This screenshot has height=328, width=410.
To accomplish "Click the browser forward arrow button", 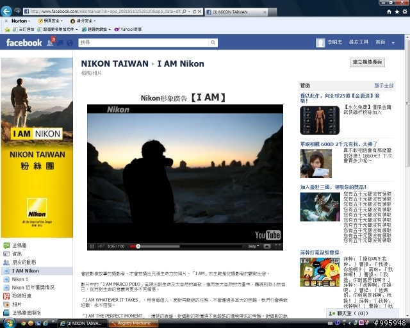I will click(17, 12).
